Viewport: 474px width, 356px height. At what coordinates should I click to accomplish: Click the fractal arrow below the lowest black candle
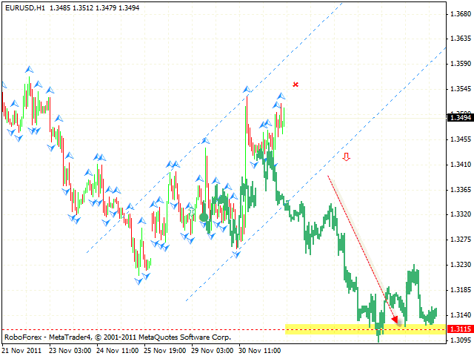[138, 280]
